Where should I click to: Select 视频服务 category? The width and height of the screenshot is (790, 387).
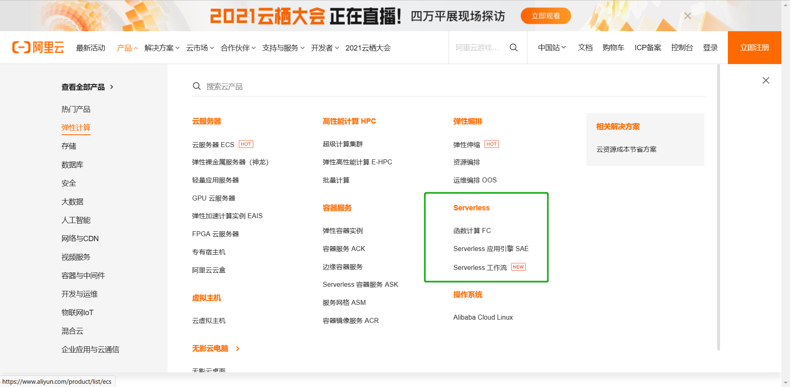tap(76, 257)
